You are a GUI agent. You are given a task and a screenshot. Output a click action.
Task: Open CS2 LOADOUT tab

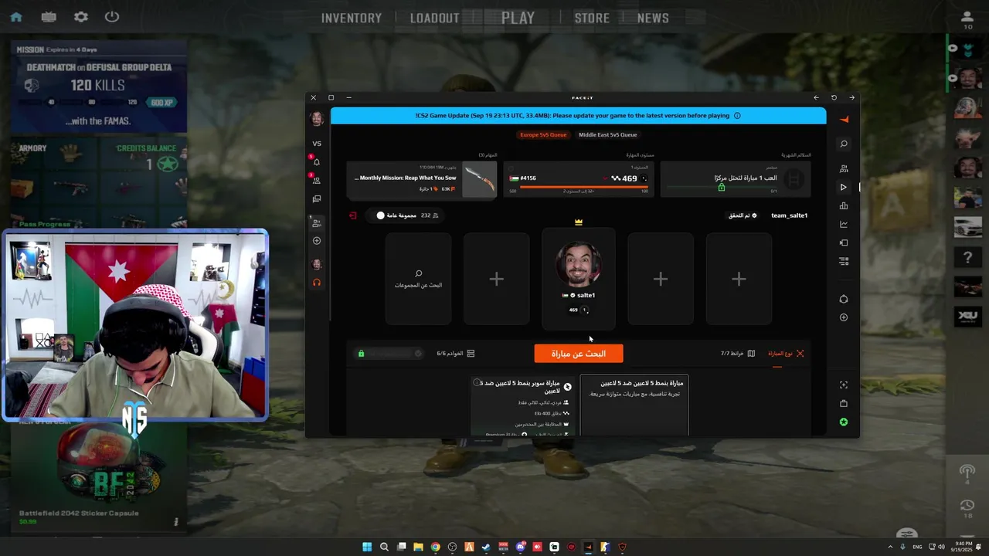(x=434, y=18)
